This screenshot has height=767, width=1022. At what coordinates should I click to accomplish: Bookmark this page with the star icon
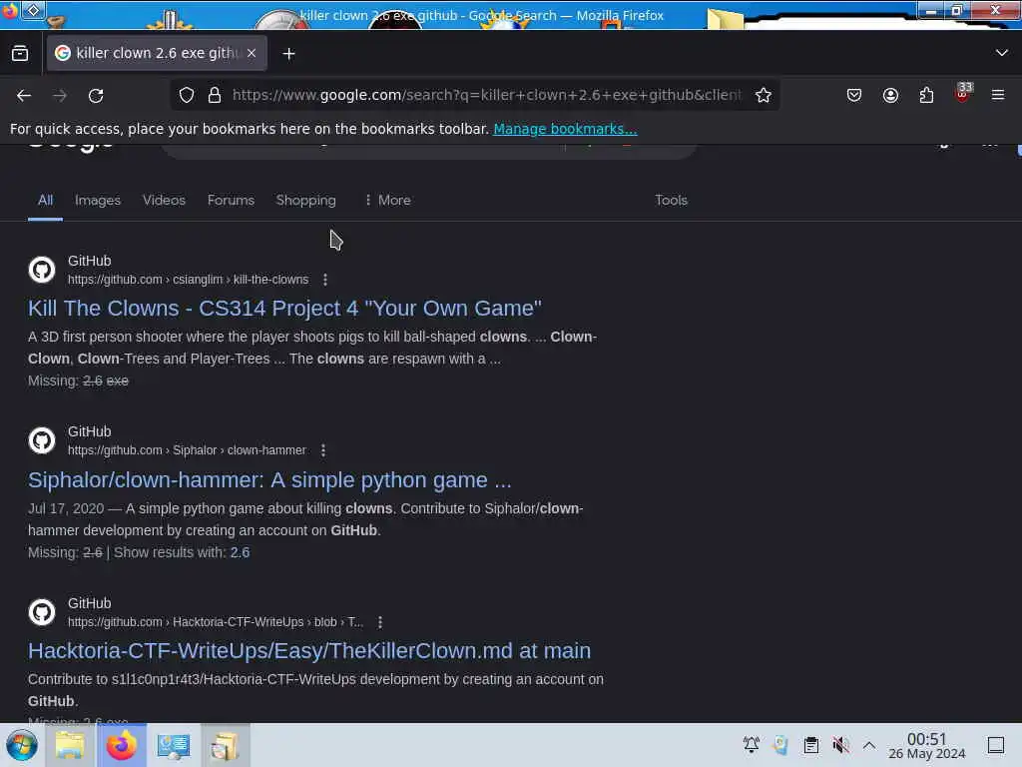(764, 95)
